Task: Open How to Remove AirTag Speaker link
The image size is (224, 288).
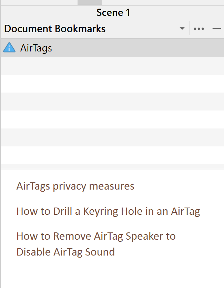Action: pos(96,236)
